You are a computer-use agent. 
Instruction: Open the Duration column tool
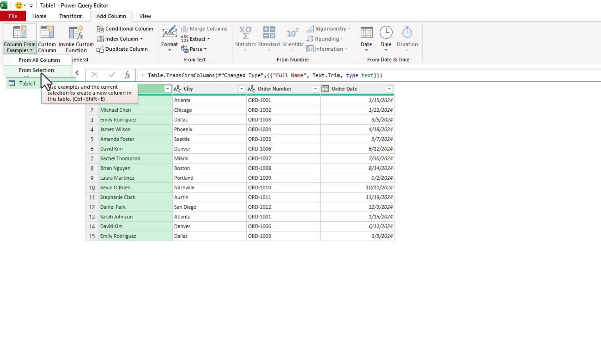coord(407,39)
